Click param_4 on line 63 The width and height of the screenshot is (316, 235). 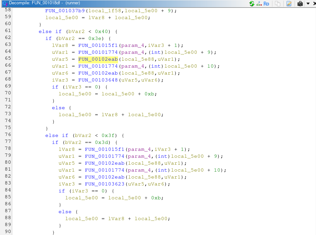pyautogui.click(x=133, y=46)
